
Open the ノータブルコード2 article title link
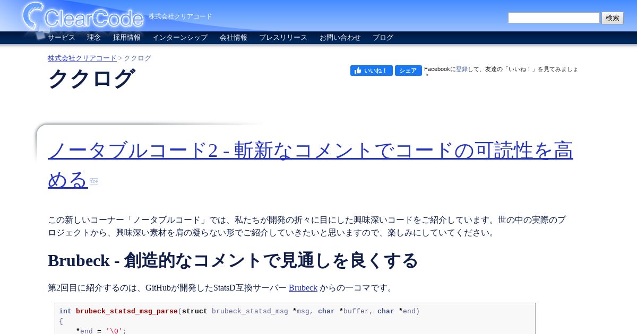click(x=311, y=164)
